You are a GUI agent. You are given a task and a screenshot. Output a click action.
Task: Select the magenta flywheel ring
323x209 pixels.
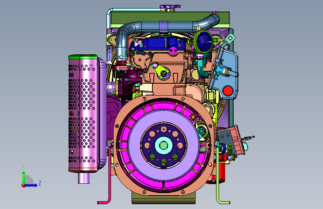(x=164, y=145)
